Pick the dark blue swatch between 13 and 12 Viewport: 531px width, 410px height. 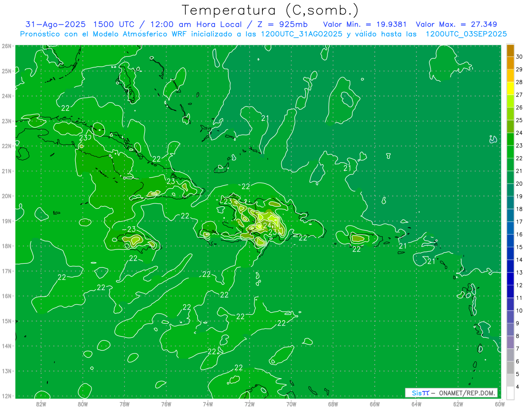click(510, 279)
